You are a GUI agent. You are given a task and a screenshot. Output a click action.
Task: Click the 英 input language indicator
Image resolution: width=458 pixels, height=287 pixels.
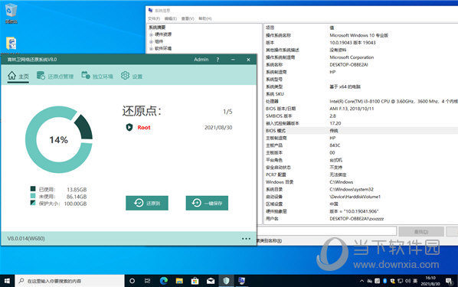[x=415, y=281]
